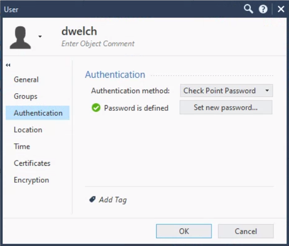
Task: Open the Location section
Action: pyautogui.click(x=28, y=129)
